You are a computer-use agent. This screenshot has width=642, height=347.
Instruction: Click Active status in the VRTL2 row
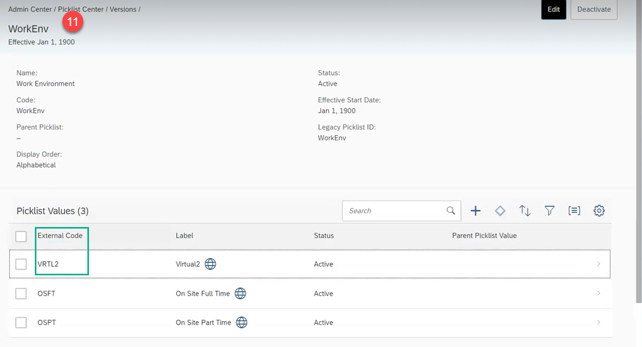[x=324, y=264]
